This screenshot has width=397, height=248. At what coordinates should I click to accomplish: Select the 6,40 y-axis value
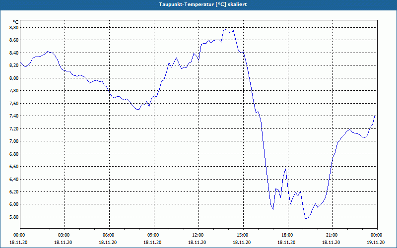[14, 179]
